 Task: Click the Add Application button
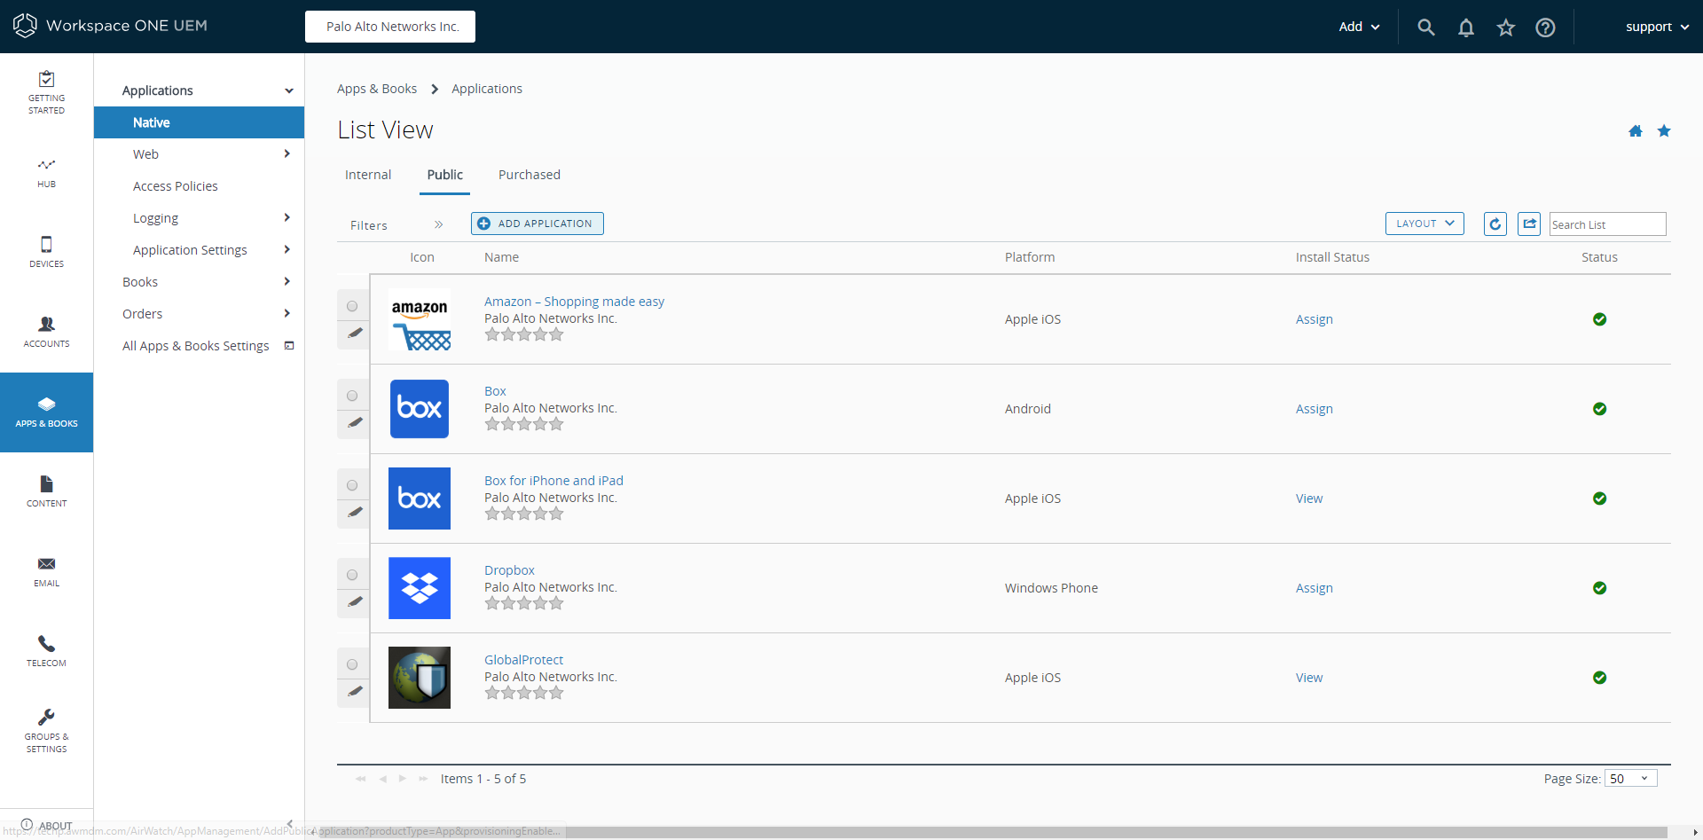coord(537,224)
